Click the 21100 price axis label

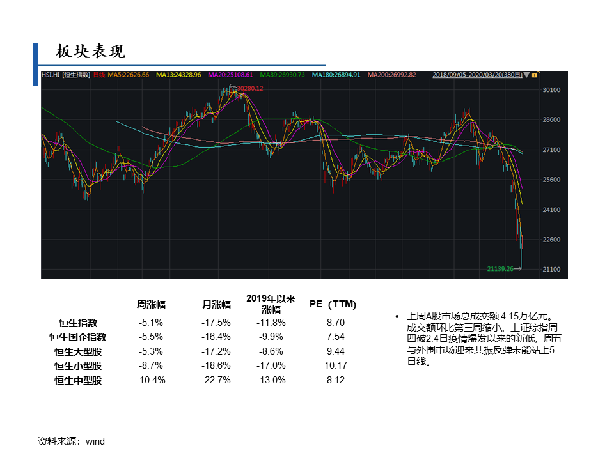coord(551,269)
